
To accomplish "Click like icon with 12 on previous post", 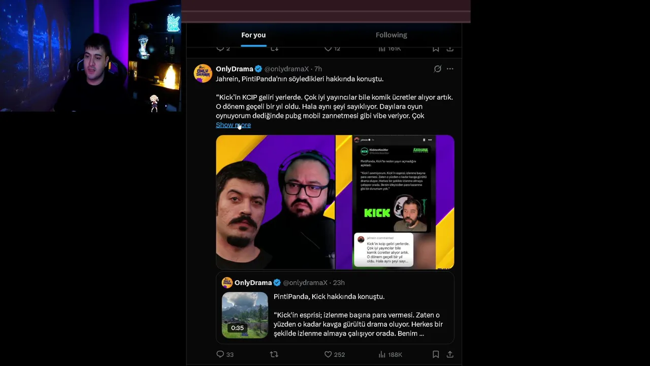I will coord(332,49).
